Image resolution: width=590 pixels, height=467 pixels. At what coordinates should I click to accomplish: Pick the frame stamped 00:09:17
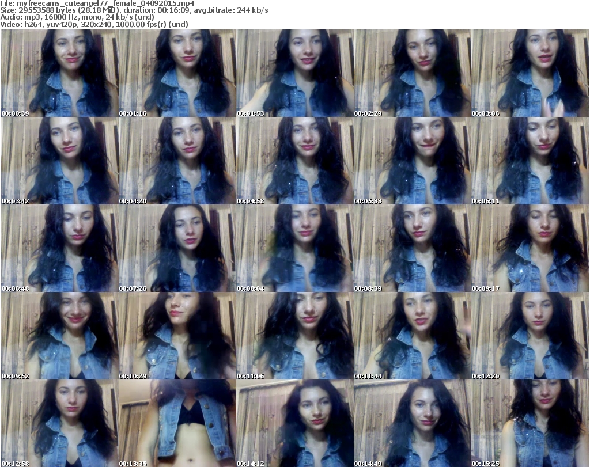[530, 248]
